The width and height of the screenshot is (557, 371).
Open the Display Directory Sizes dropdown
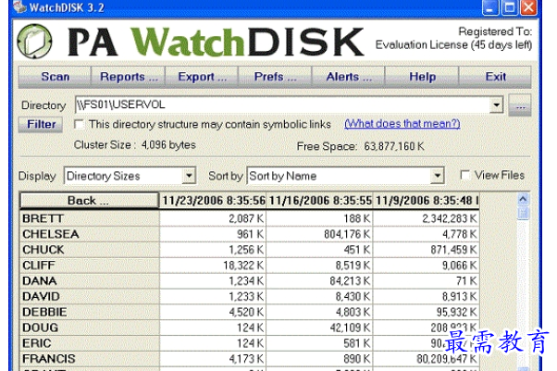189,176
